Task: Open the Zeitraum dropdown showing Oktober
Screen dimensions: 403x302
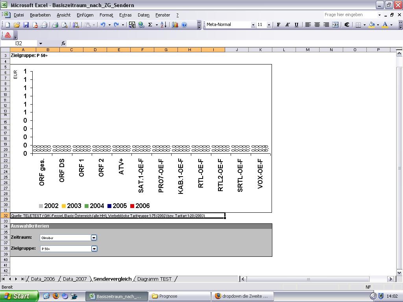Action: pyautogui.click(x=94, y=238)
